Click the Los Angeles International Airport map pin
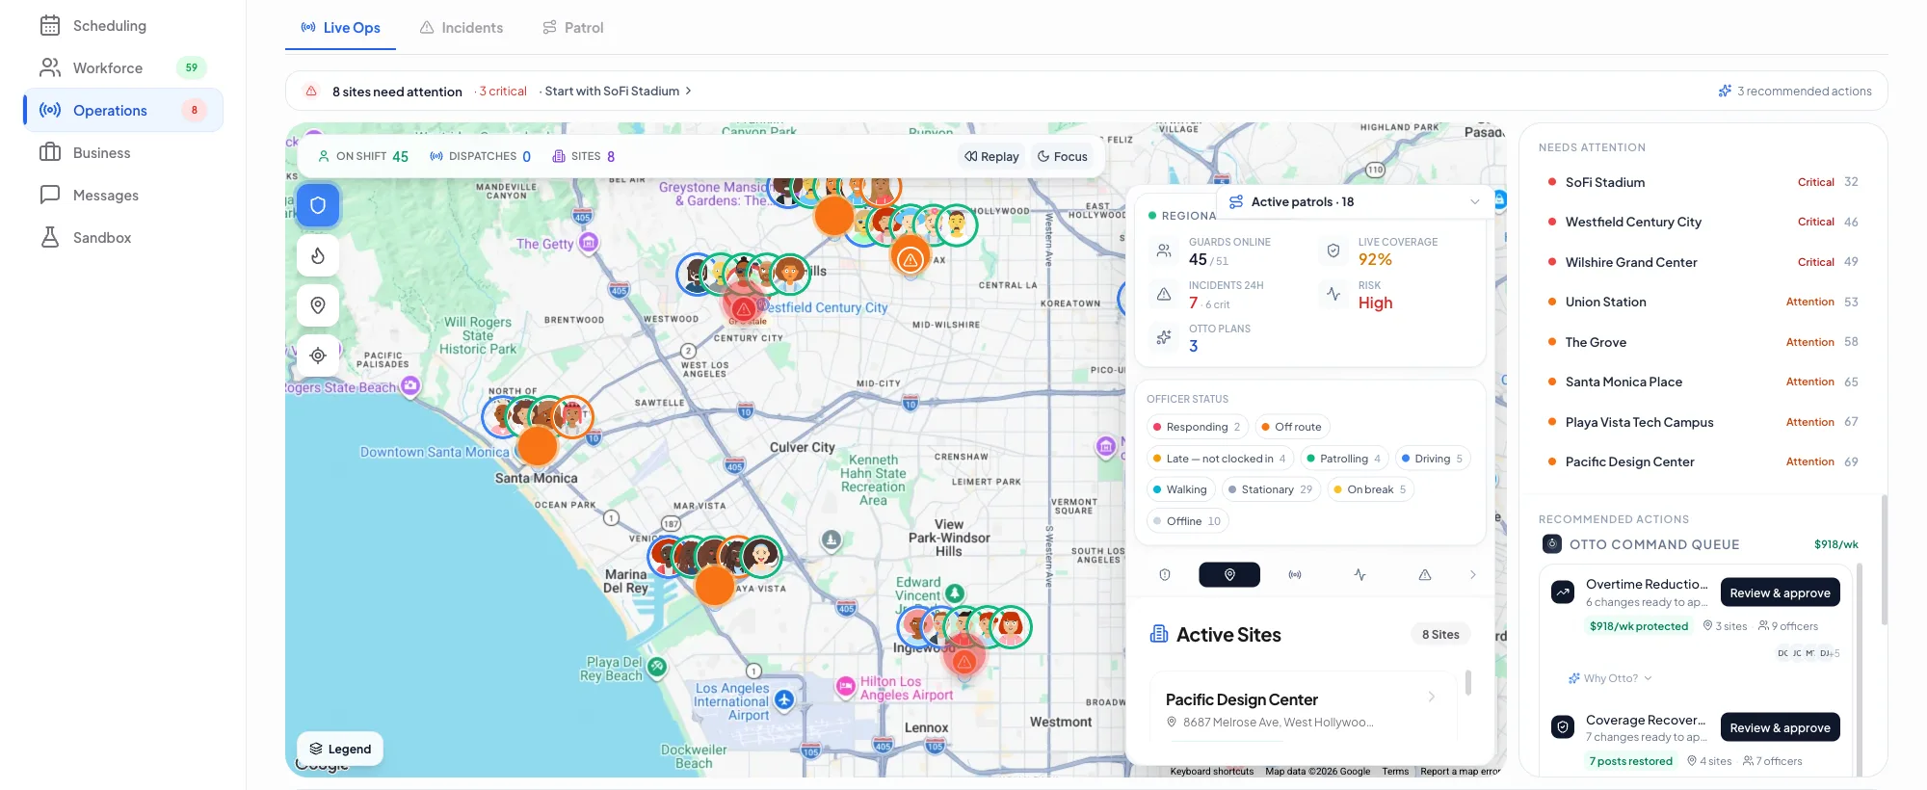 [x=784, y=700]
